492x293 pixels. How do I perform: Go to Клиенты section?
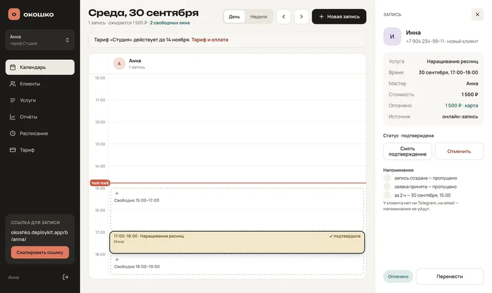(x=40, y=84)
